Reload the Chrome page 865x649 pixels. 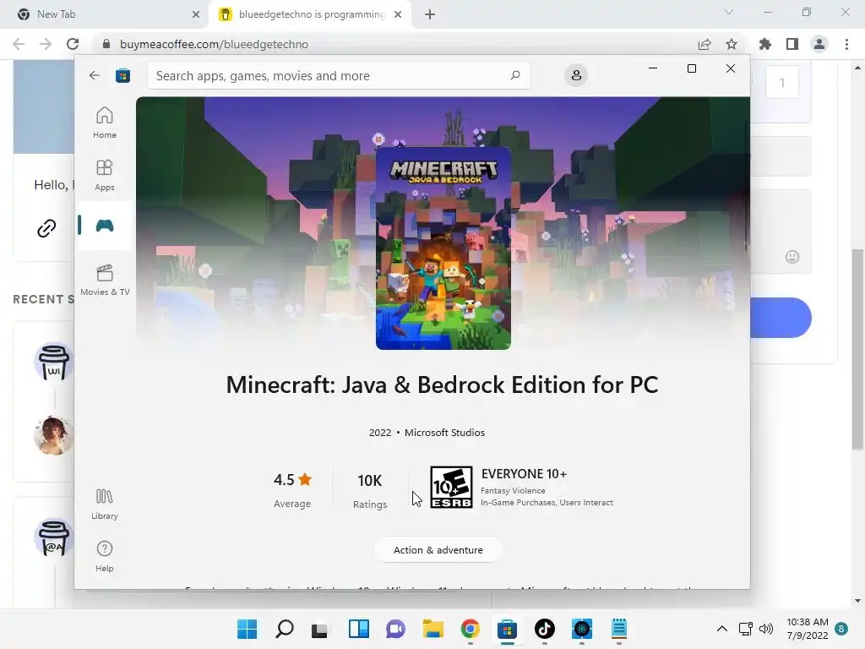tap(73, 44)
